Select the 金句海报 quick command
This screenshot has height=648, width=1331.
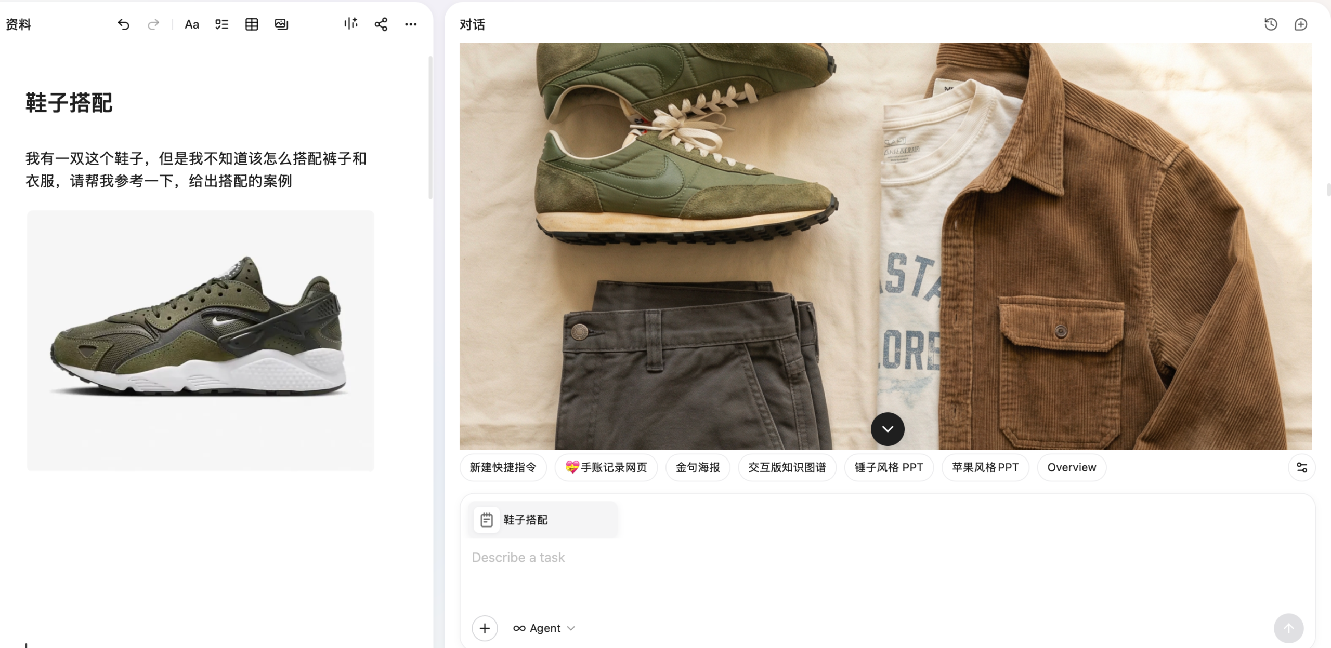(x=698, y=467)
